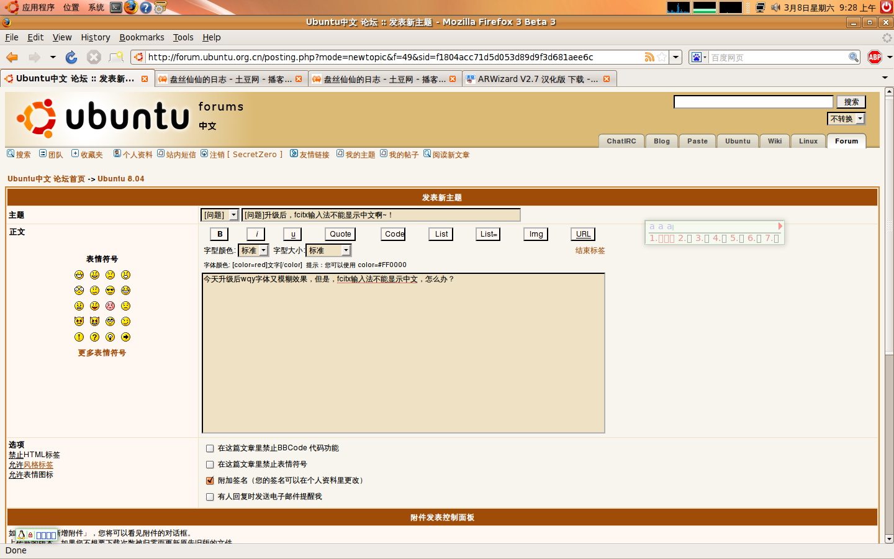Image resolution: width=894 pixels, height=559 pixels.
Task: Click the 结束标签 link
Action: (x=590, y=251)
